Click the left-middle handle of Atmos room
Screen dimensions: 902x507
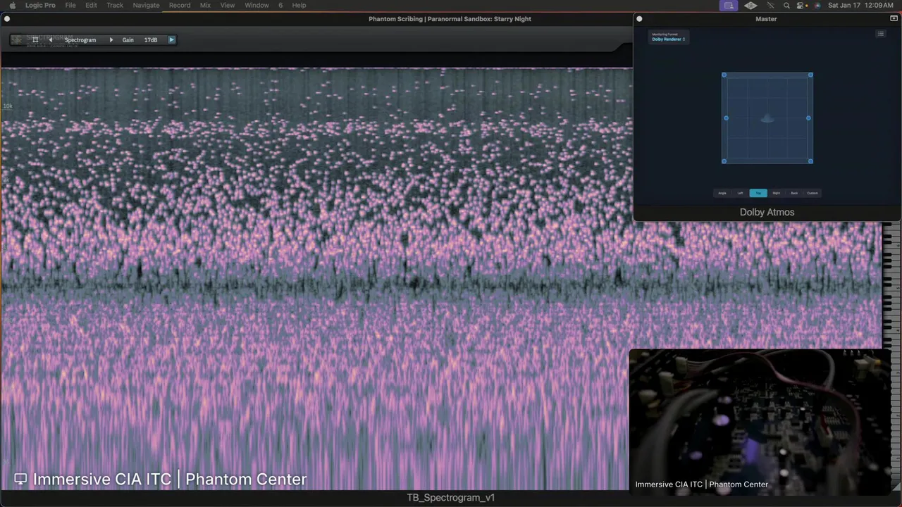click(726, 118)
